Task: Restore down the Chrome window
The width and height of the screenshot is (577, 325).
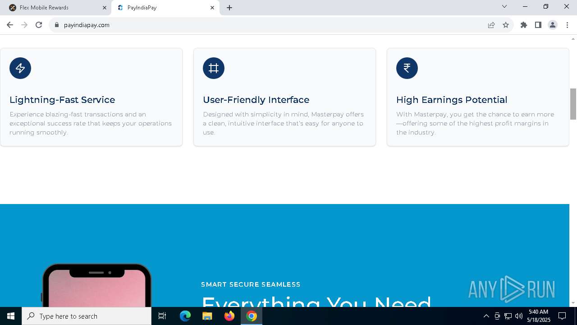Action: pos(546,6)
